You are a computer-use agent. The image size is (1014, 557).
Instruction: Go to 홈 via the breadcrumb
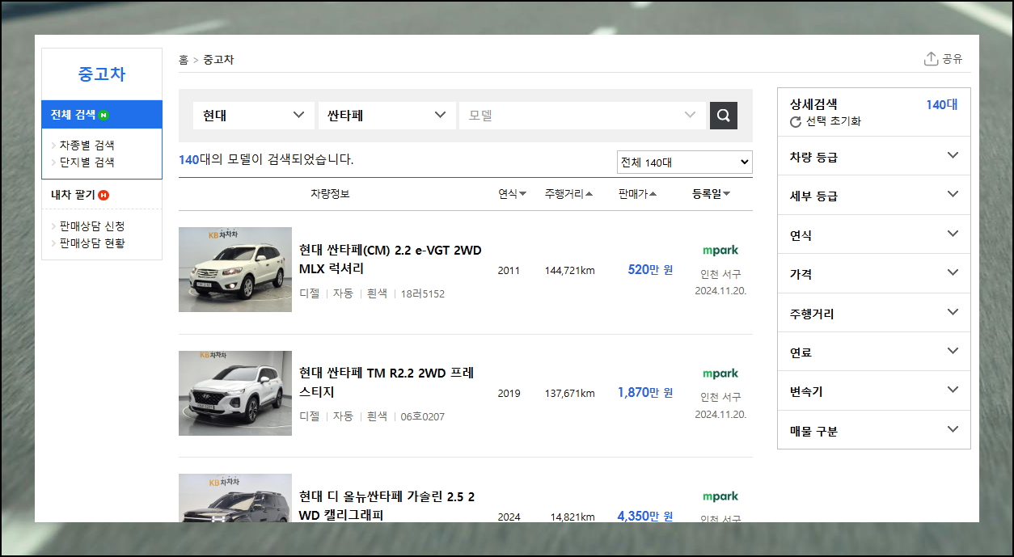pyautogui.click(x=184, y=60)
